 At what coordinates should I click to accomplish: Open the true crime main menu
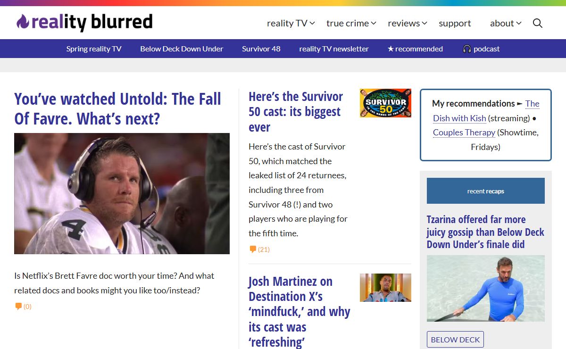(x=348, y=23)
